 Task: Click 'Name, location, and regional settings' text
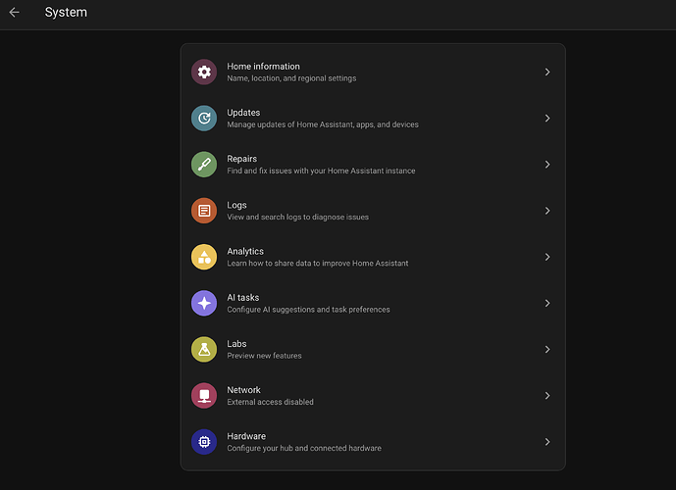[291, 78]
